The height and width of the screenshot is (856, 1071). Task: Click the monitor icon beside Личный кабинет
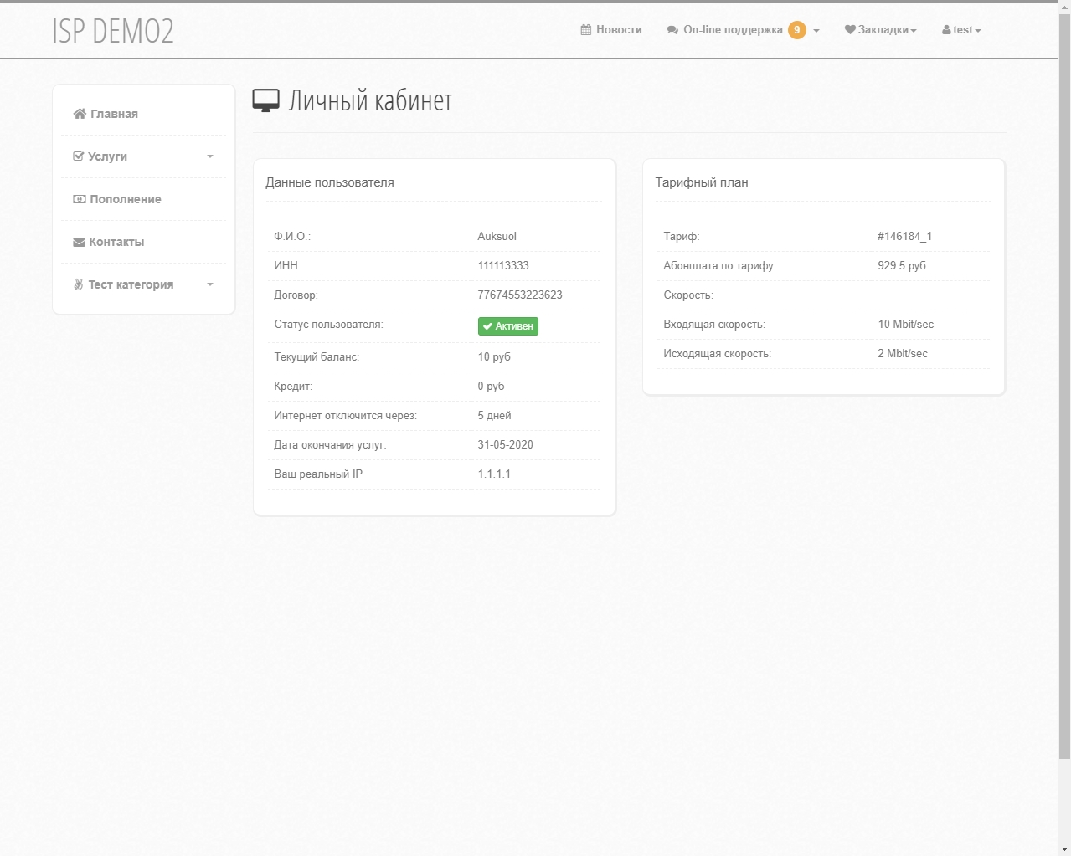[265, 101]
